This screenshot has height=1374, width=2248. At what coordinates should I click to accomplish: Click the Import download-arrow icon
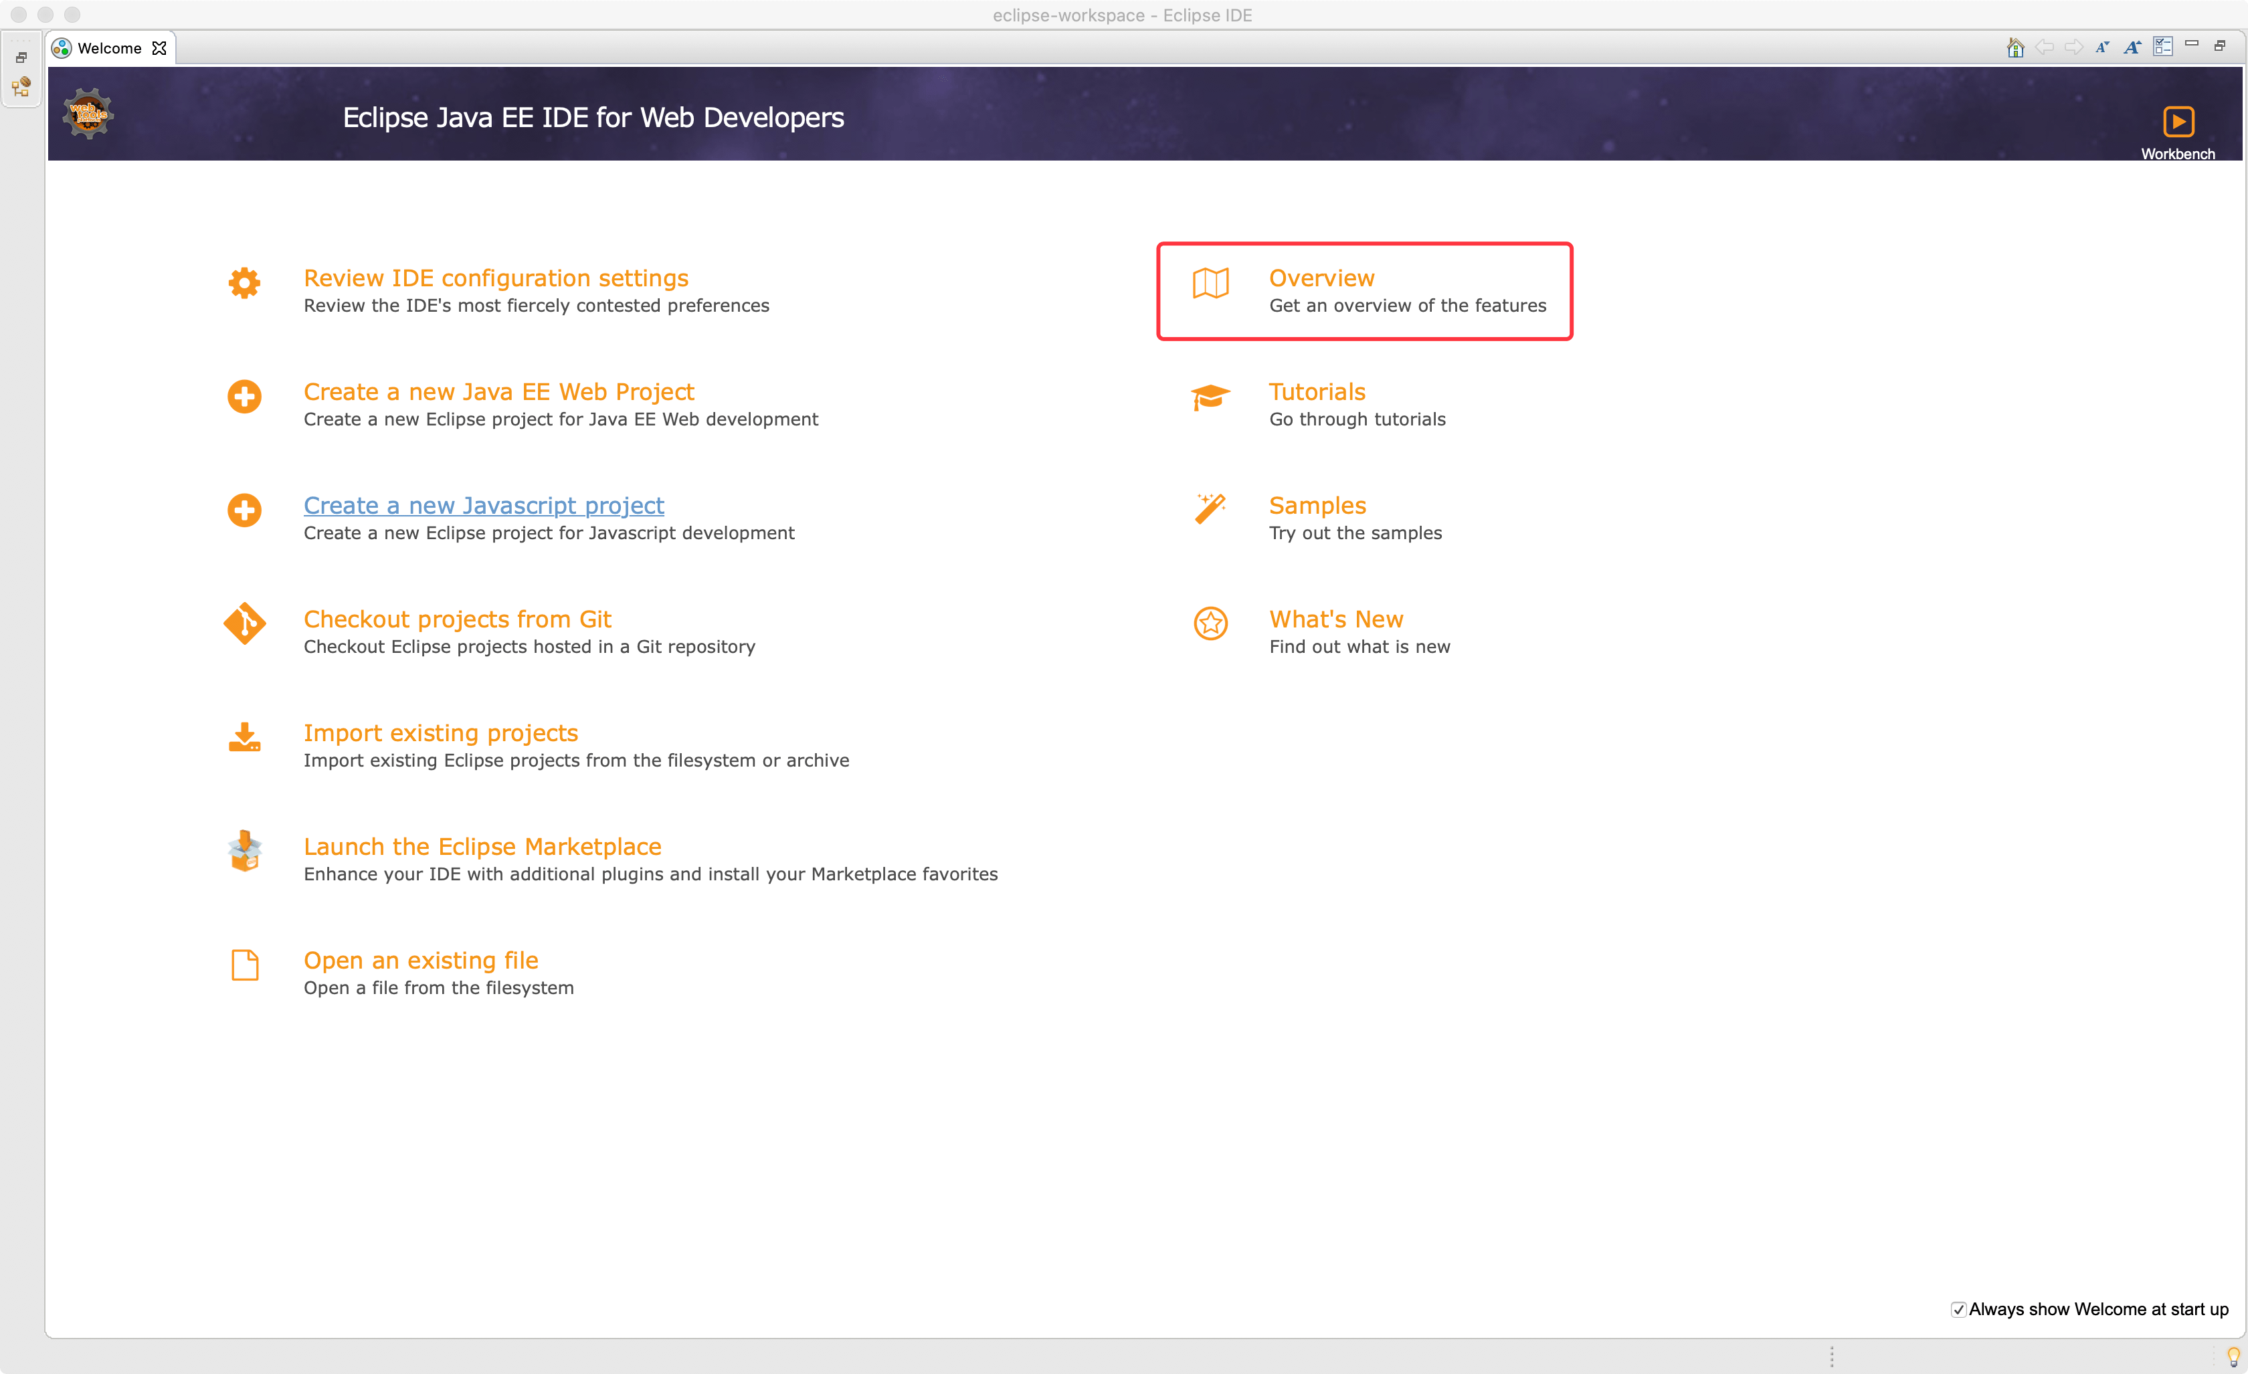[244, 737]
